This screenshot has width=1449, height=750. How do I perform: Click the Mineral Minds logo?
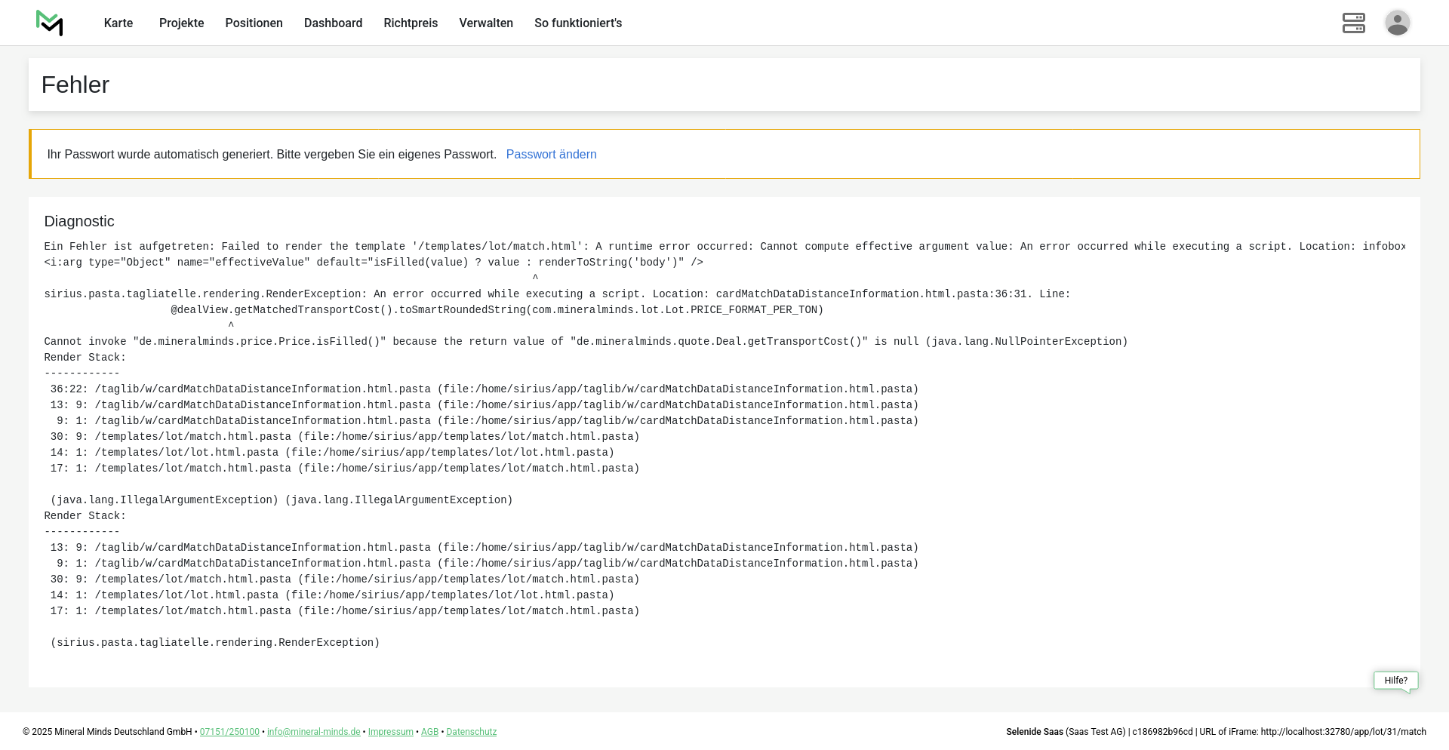50,23
